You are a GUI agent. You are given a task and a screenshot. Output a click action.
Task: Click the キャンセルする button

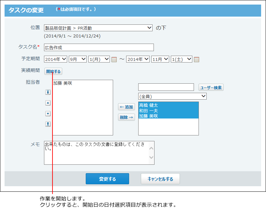click(160, 179)
